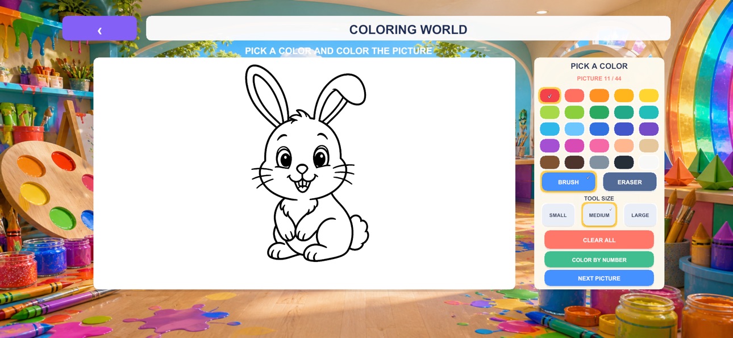
Task: Pick the peach color swatch
Action: pyautogui.click(x=624, y=146)
